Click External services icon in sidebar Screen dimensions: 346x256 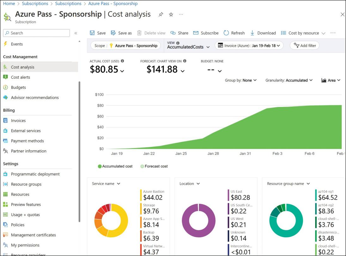tap(5, 131)
